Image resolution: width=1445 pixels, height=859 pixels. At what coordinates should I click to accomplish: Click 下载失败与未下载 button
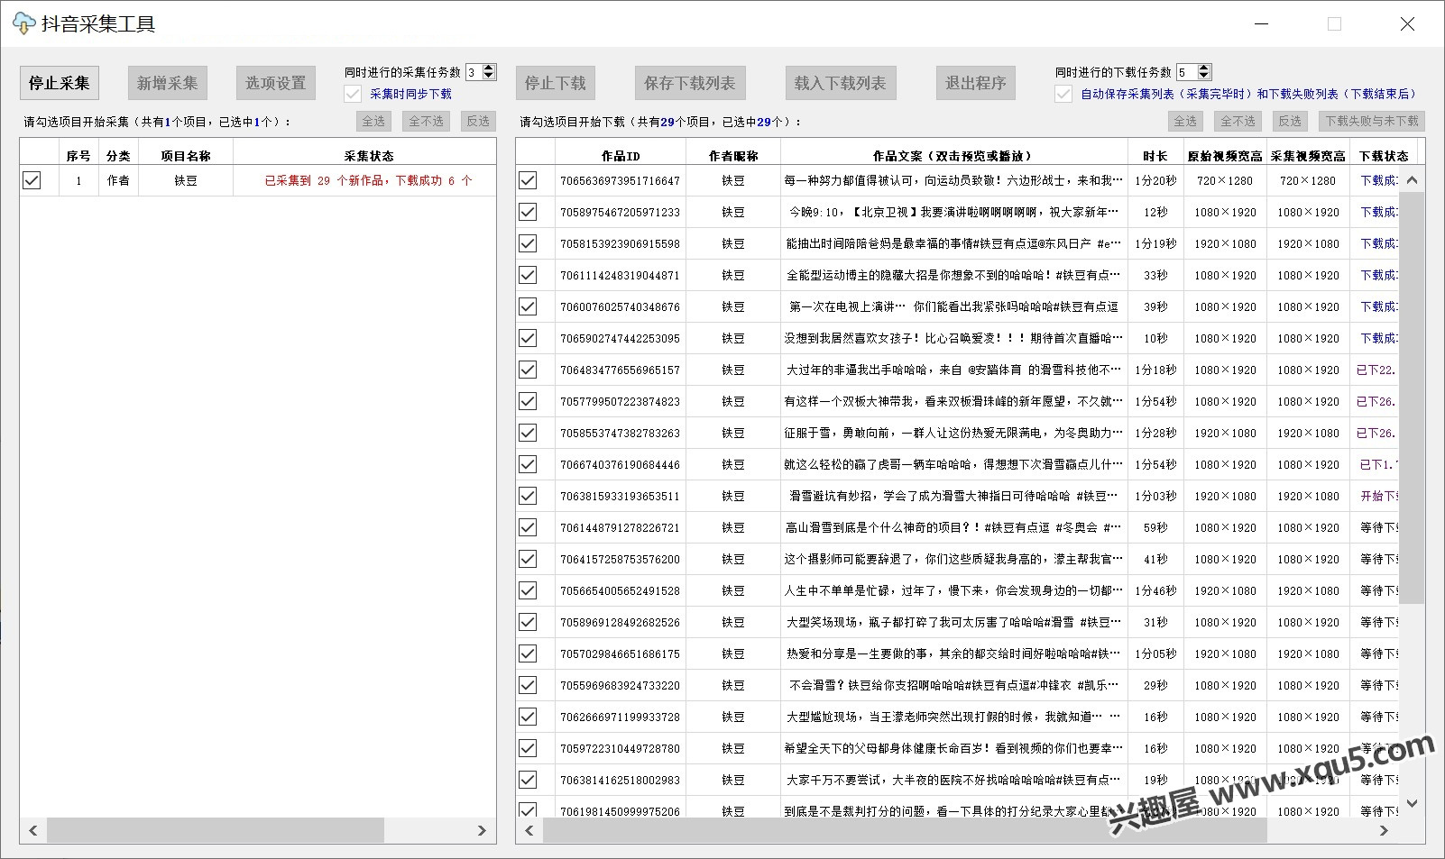point(1372,121)
